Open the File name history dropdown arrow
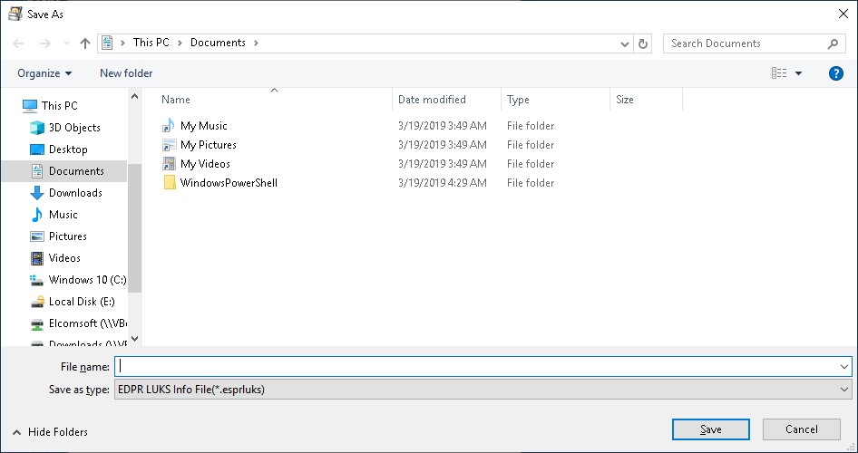Viewport: 858px width, 453px height. [x=844, y=367]
